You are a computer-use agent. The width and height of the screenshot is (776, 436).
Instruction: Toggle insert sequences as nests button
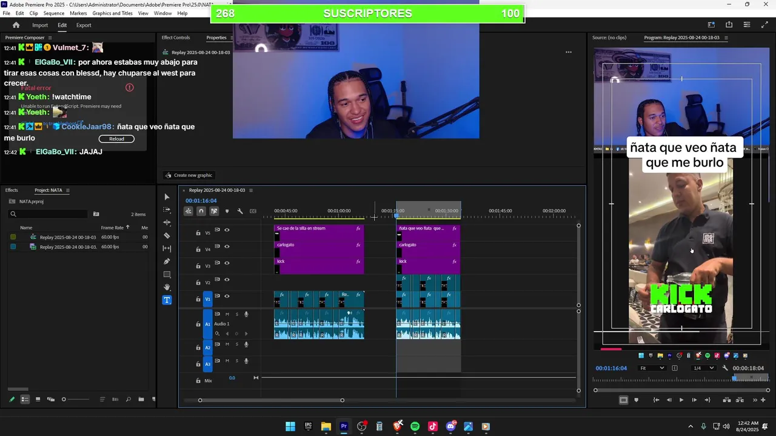click(x=189, y=211)
